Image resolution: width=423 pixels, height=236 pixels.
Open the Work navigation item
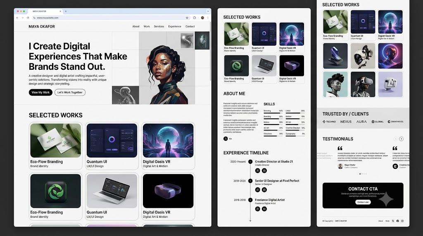(147, 26)
